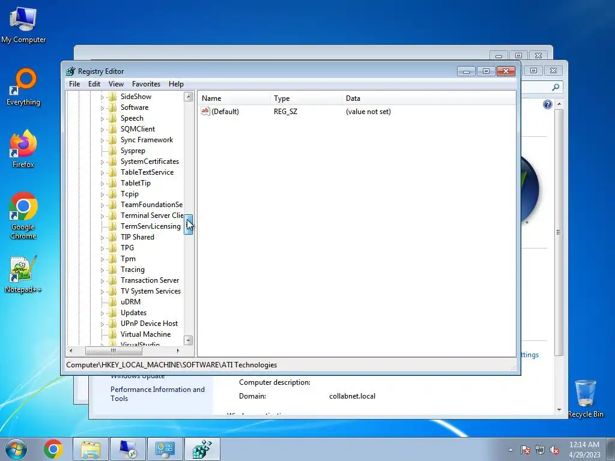Select the uDRM folder icon
This screenshot has height=461, width=615.
click(112, 302)
